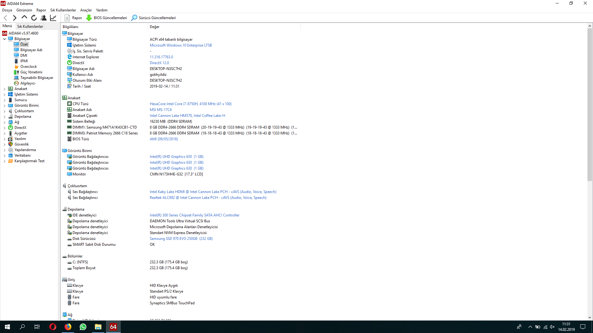Open Realtek ALC892 audio adapter link
Image resolution: width=593 pixels, height=333 pixels.
pyautogui.click(x=208, y=198)
